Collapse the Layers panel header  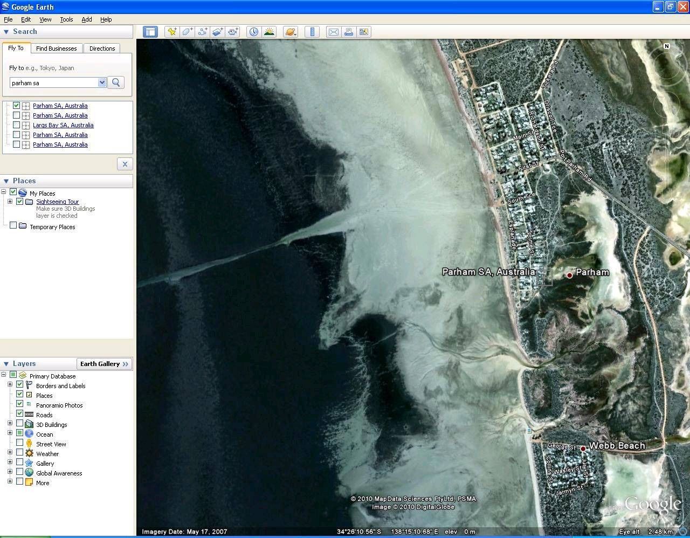[x=6, y=364]
